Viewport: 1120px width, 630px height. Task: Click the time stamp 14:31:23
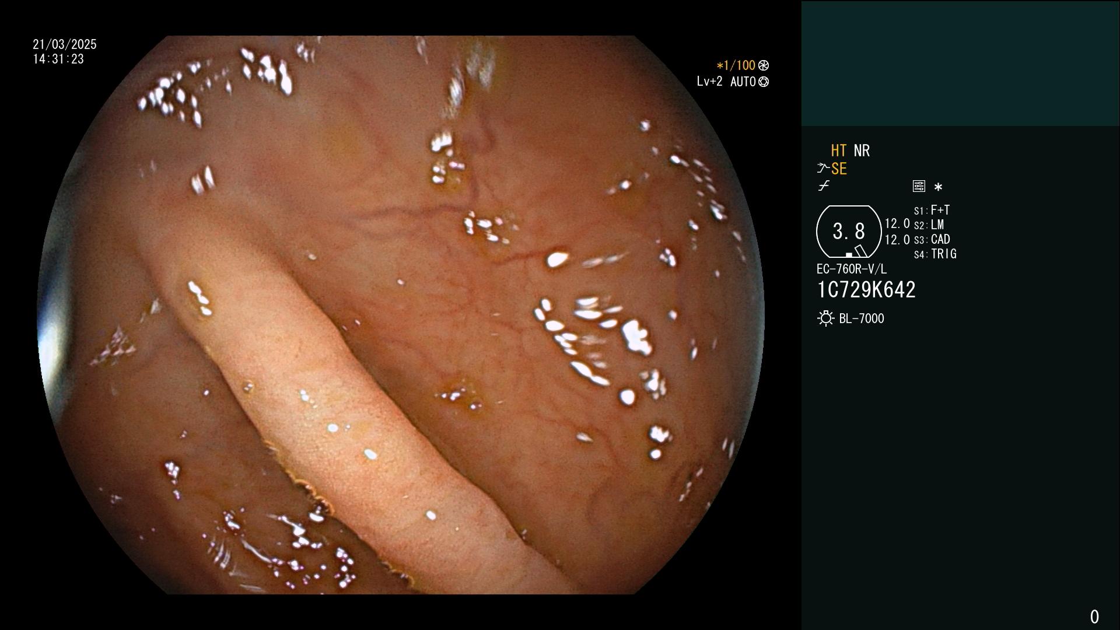(58, 59)
